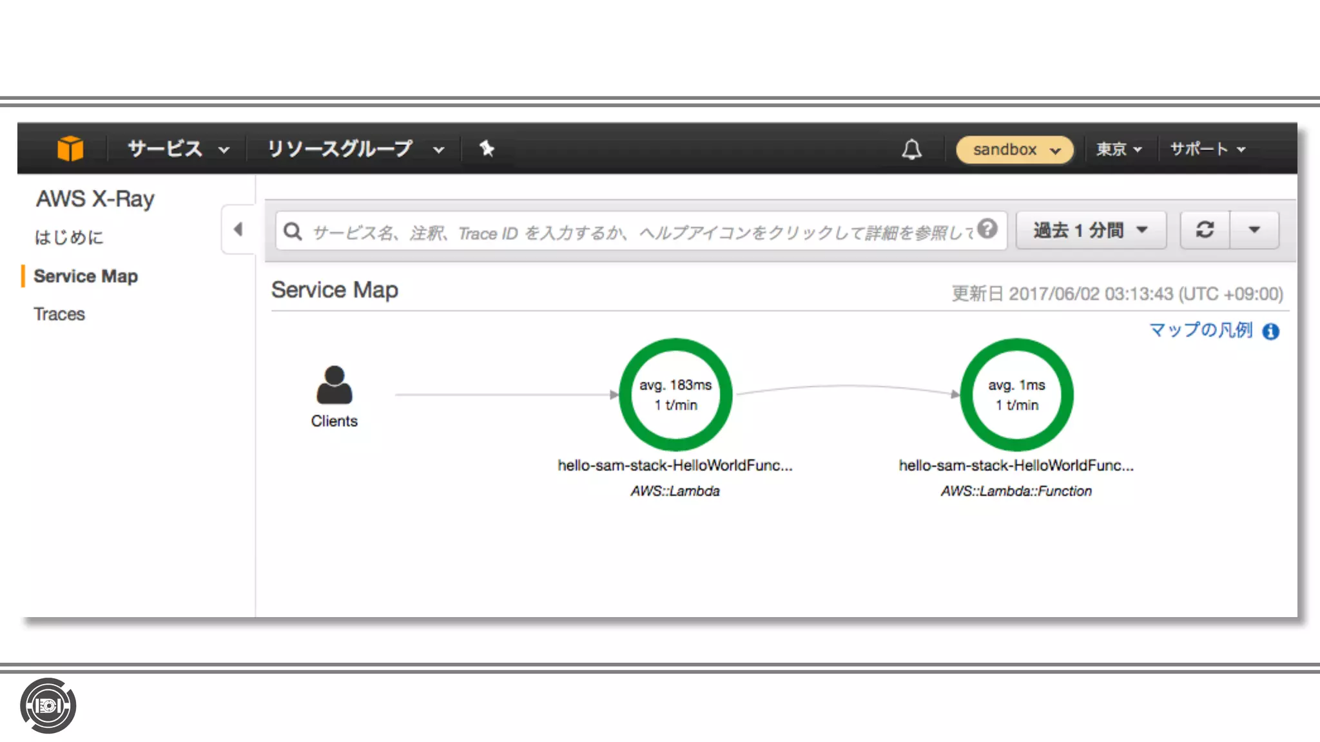Click the search help question mark icon
Viewport: 1320px width, 742px height.
point(987,229)
